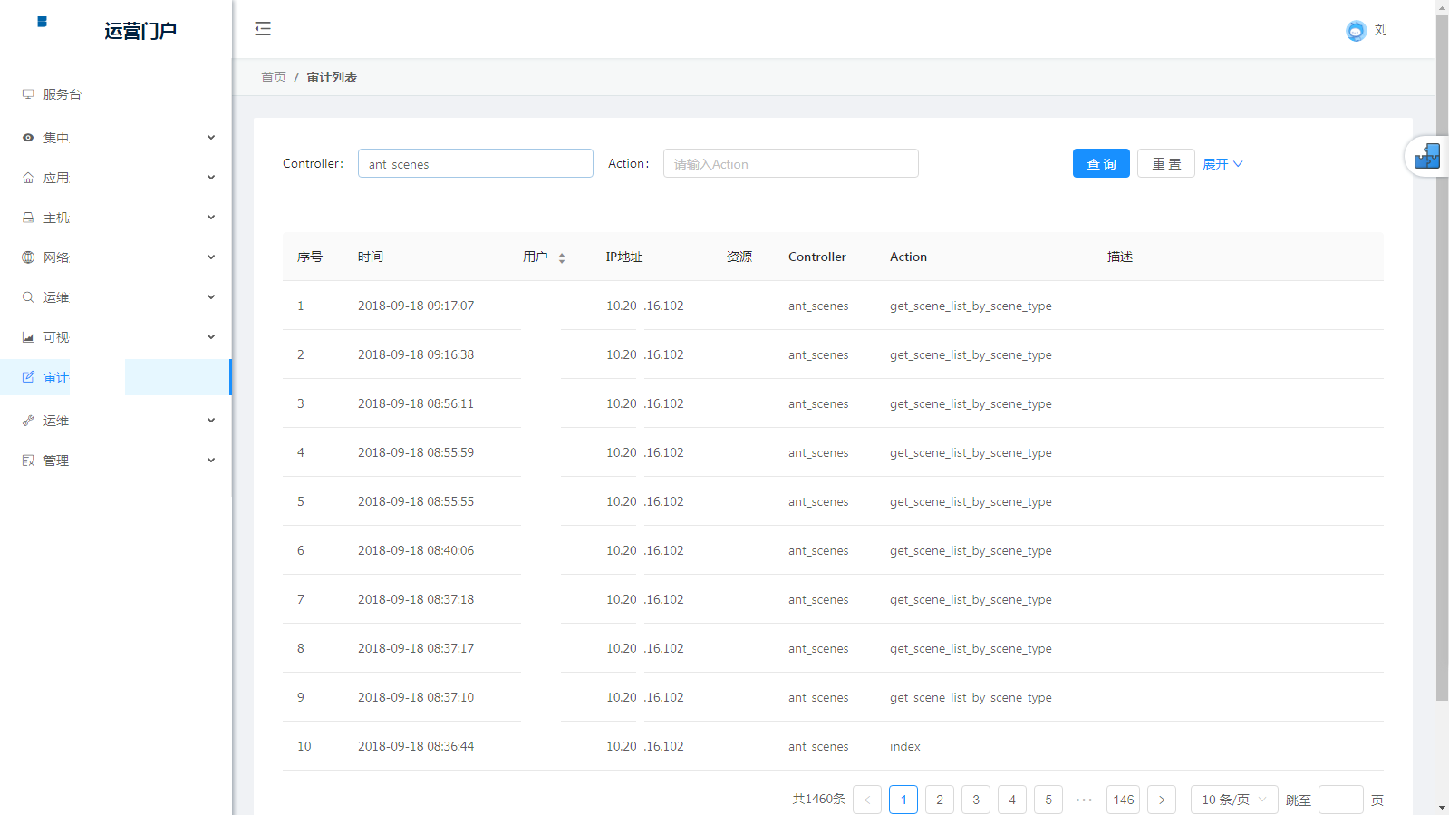Click the 服务台 monitor icon
Viewport: 1449px width, 815px height.
[x=28, y=94]
